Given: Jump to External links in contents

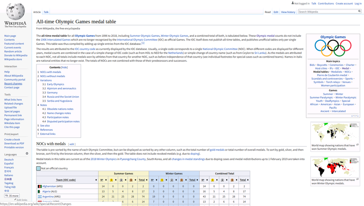Looking at the screenshot, I should click(48, 134).
